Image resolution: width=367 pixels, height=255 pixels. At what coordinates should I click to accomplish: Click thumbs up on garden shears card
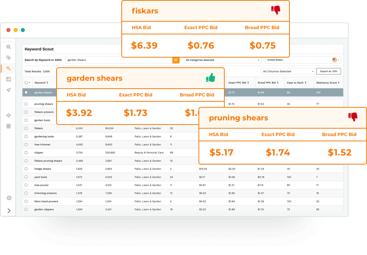click(x=210, y=78)
